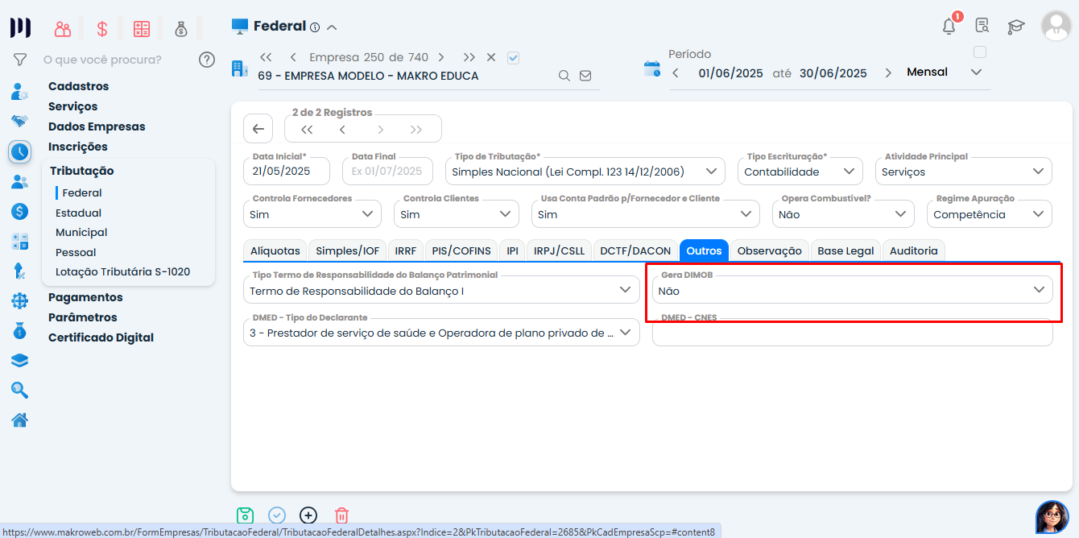Viewport: 1079px width, 538px height.
Task: Open Estadual under Tributação
Action: pos(79,213)
